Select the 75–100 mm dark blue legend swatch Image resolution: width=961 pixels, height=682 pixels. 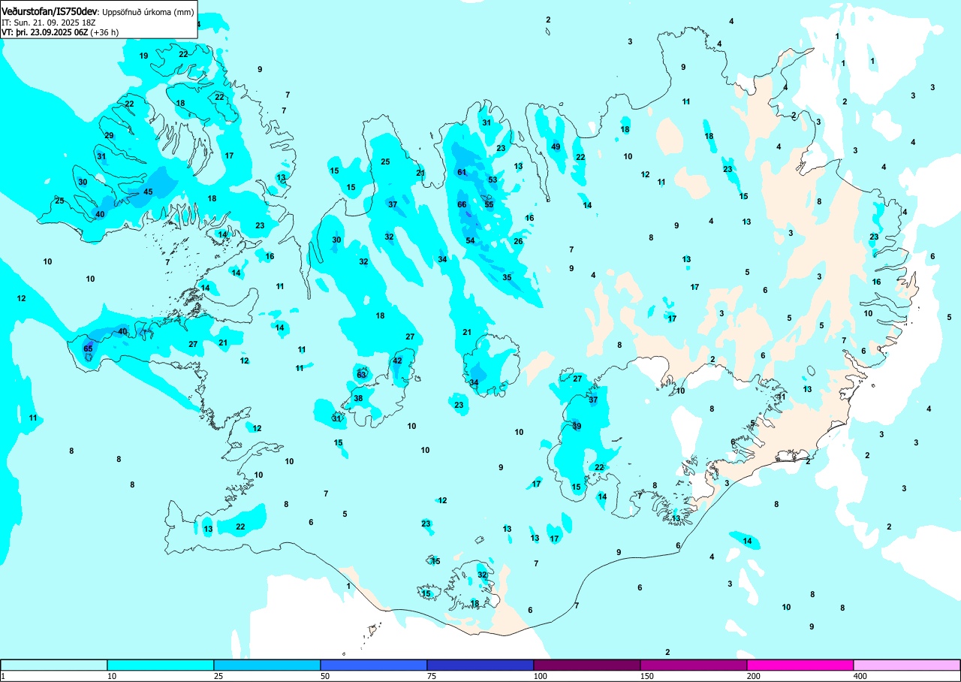(x=480, y=665)
